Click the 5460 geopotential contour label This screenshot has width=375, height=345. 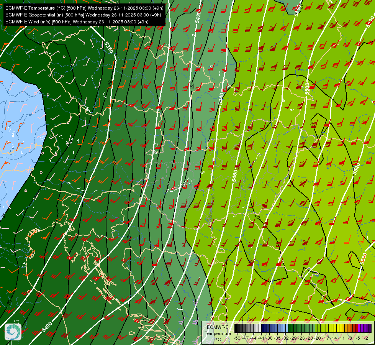234,176
